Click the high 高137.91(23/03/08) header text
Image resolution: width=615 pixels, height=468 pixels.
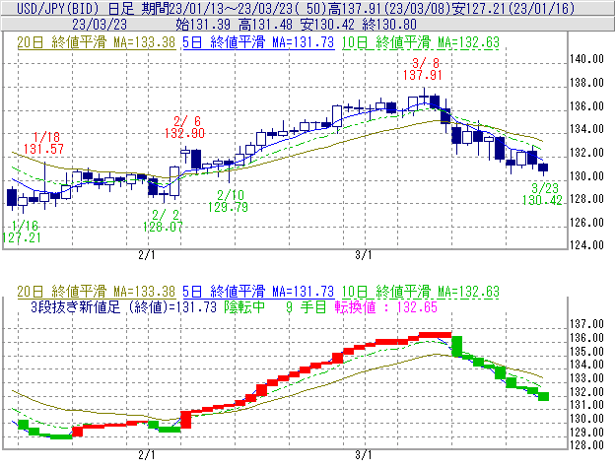tap(391, 8)
